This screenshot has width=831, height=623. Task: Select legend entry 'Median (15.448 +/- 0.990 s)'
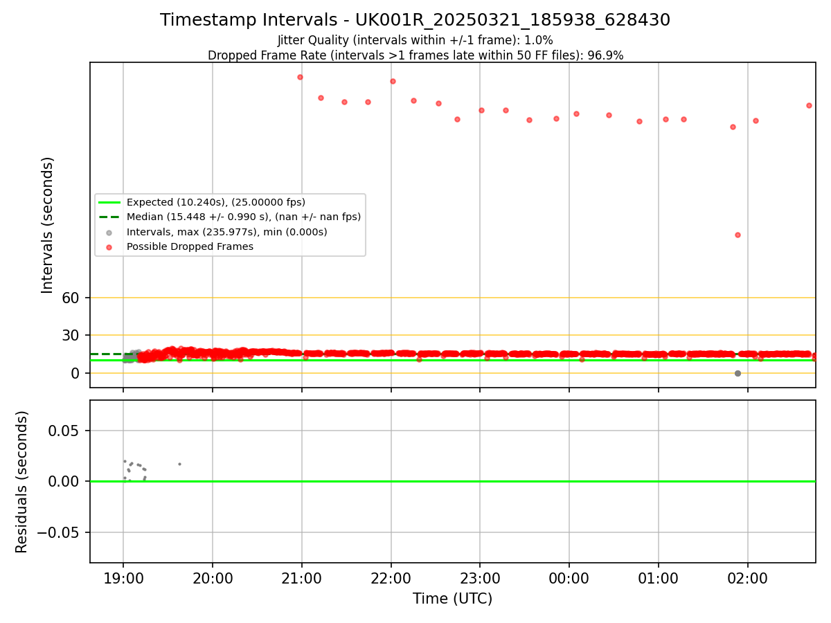pos(244,217)
